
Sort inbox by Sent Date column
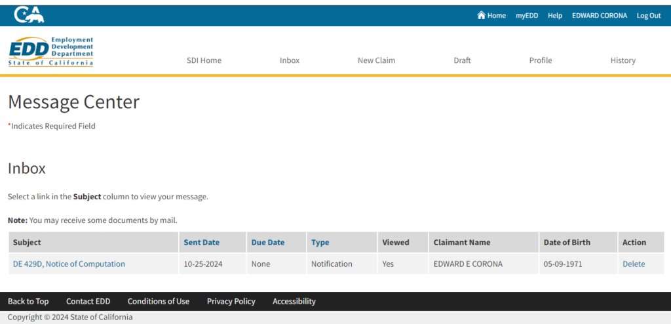(x=201, y=242)
